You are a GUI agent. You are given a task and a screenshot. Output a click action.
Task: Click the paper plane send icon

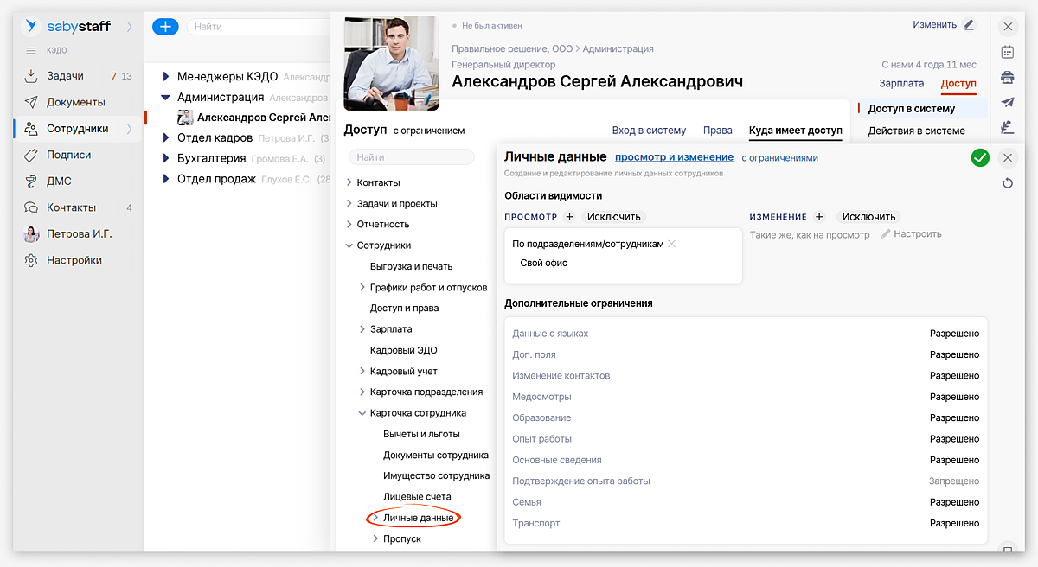pos(1008,102)
